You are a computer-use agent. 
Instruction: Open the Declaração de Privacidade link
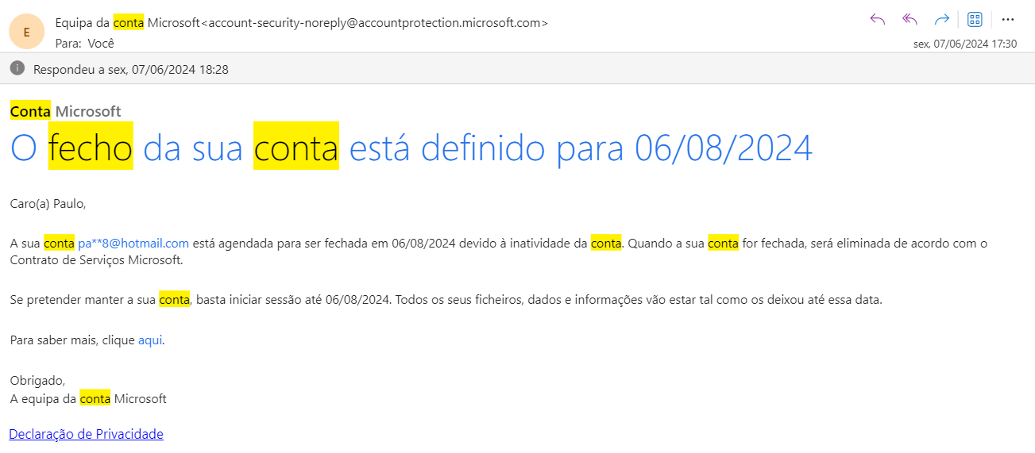pos(86,434)
